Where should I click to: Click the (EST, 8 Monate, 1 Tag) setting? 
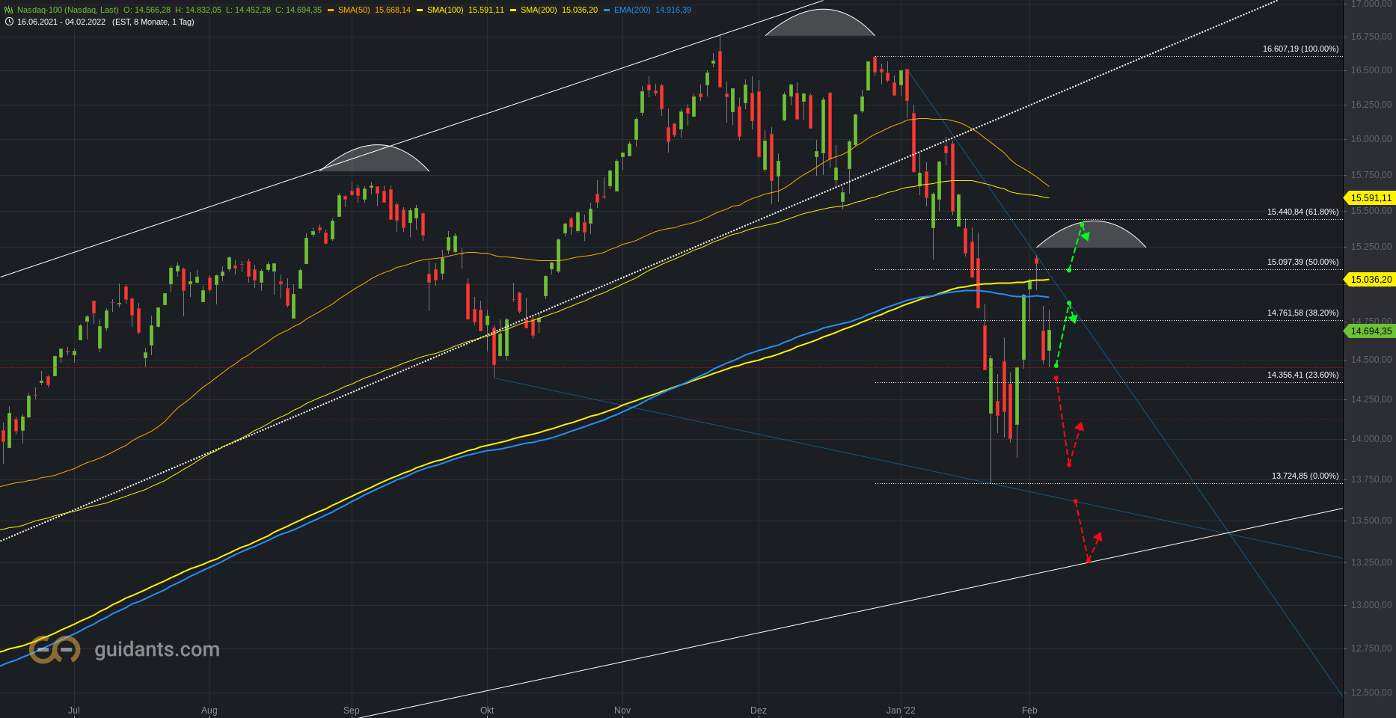pyautogui.click(x=153, y=22)
